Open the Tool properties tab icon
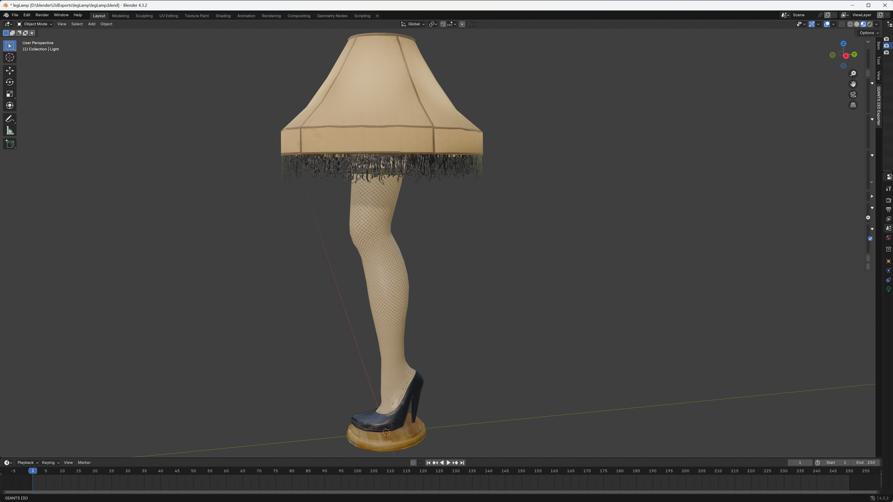Screen dimensions: 893x502 click(888, 188)
